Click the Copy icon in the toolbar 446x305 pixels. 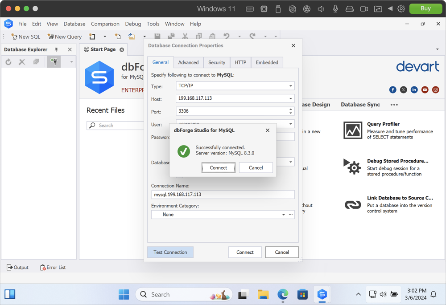pos(199,36)
